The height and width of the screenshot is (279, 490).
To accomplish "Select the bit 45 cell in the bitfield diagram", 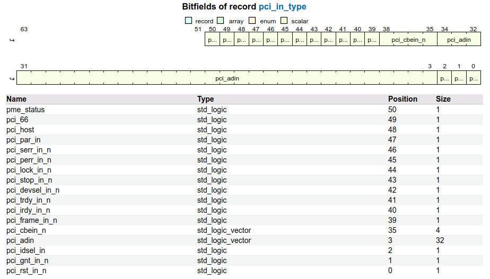I will pos(285,39).
